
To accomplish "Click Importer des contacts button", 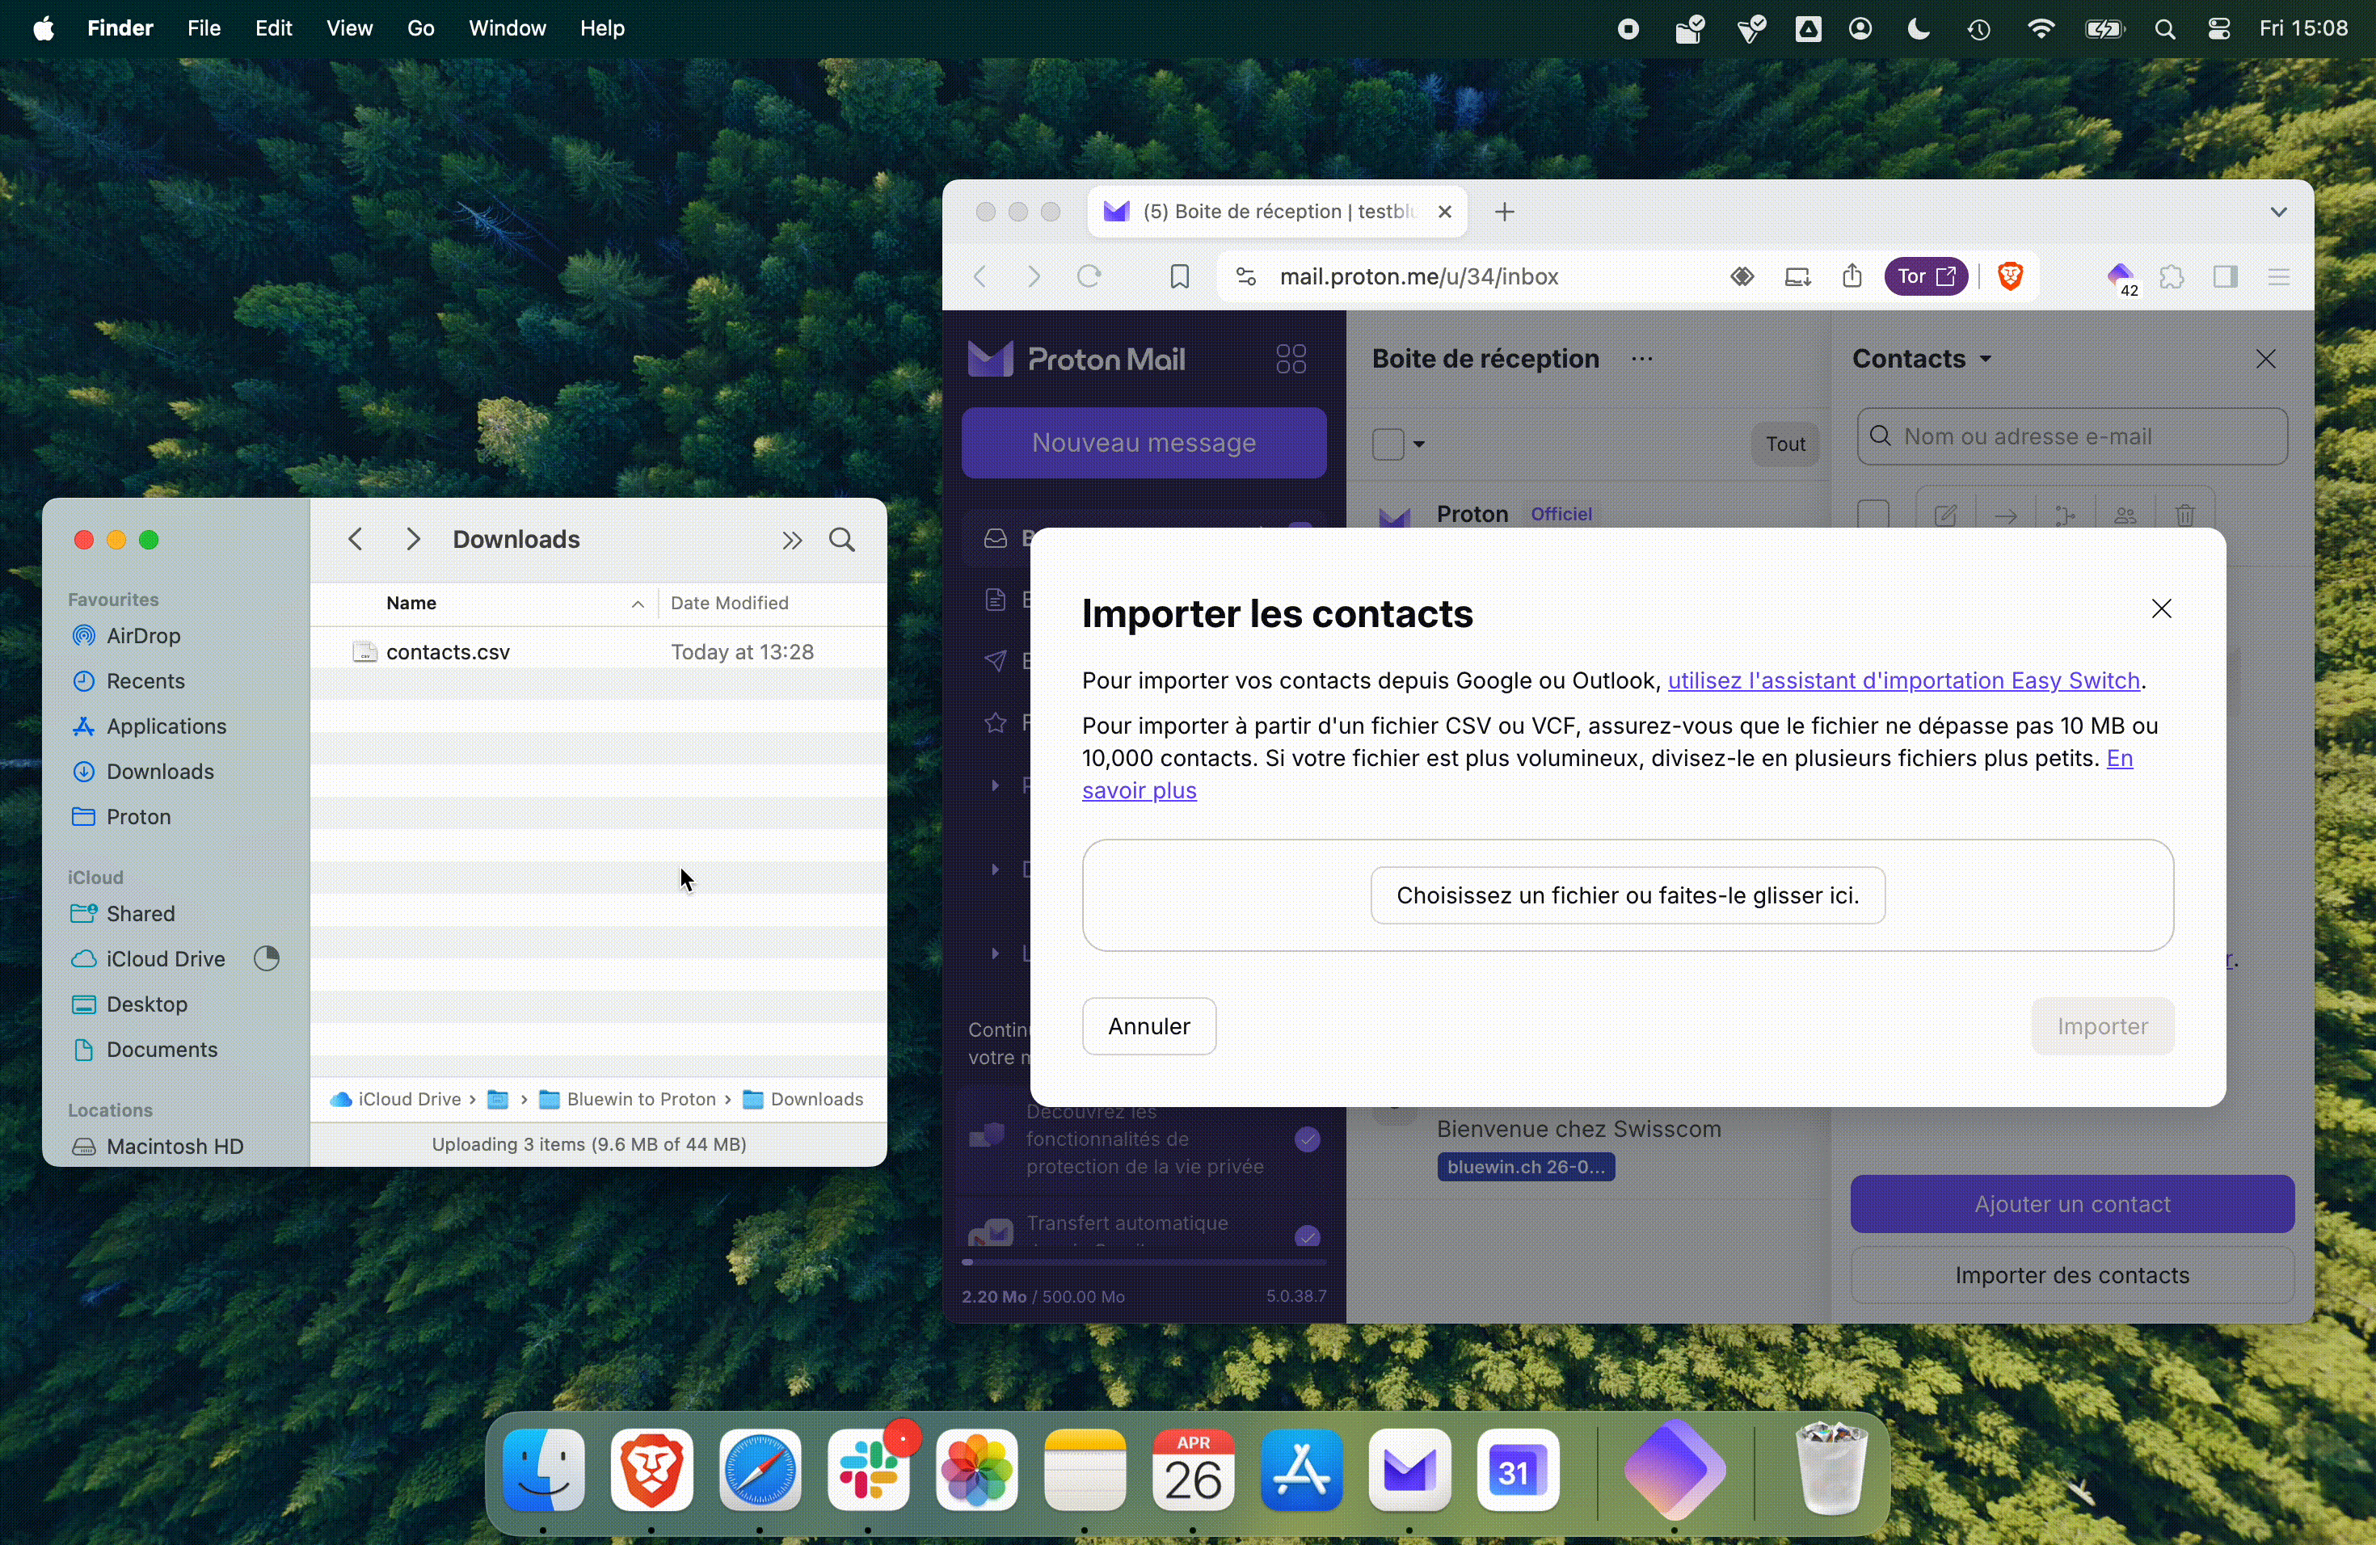I will 2071,1276.
